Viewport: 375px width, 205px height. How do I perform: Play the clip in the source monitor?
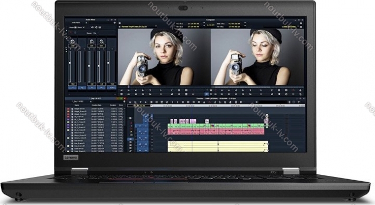click(143, 90)
